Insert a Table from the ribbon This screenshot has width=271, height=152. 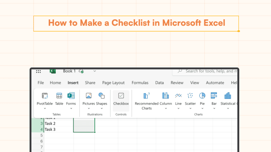coord(59,96)
